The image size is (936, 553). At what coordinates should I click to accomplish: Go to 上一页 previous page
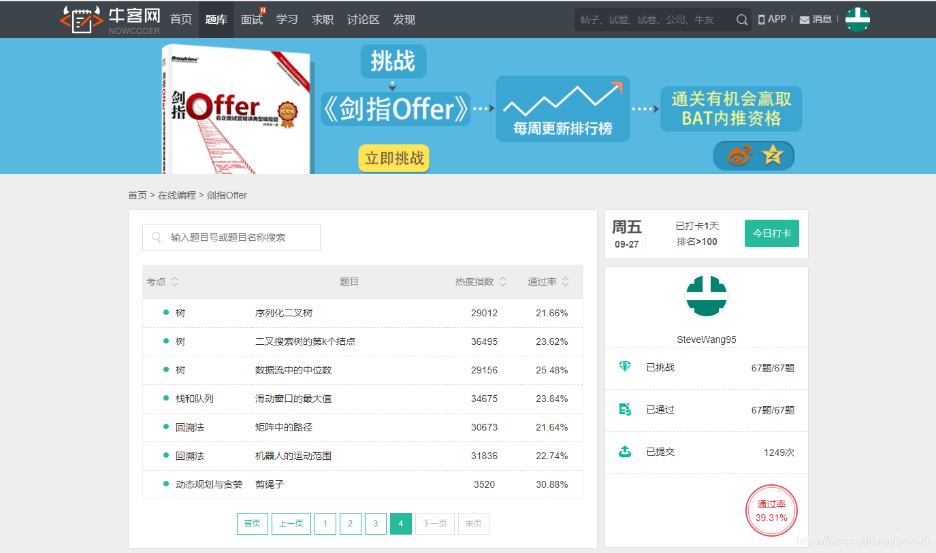291,524
